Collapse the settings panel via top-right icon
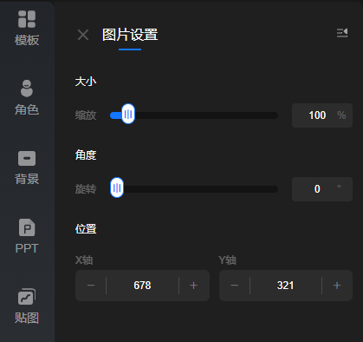Screen dimensions: 363x342 click(342, 33)
